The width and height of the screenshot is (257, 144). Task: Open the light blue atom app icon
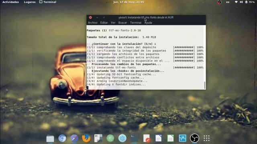[122, 138]
